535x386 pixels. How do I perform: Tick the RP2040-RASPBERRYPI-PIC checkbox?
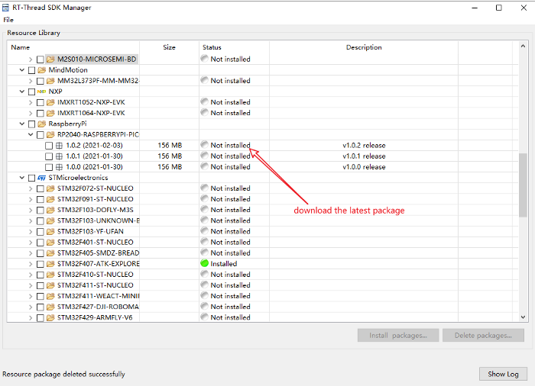point(41,135)
